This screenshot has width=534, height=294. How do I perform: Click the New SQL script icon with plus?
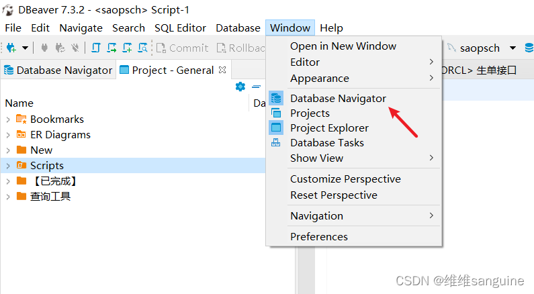pyautogui.click(x=127, y=48)
